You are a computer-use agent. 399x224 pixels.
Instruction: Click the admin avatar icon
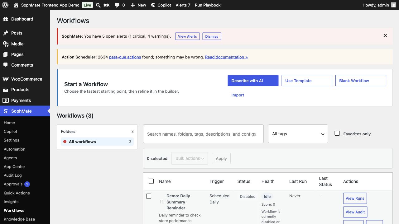[x=394, y=5]
